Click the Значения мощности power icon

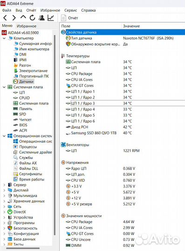pyautogui.click(x=63, y=216)
